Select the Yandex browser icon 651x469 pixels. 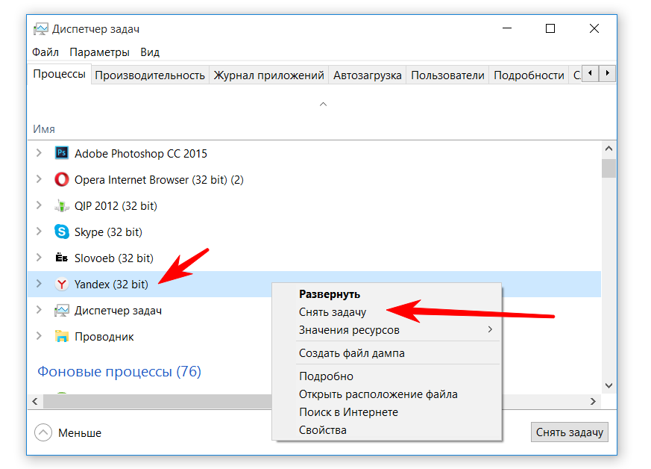[62, 285]
